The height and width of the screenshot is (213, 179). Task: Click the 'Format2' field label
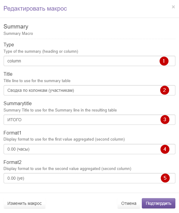pos(12,162)
